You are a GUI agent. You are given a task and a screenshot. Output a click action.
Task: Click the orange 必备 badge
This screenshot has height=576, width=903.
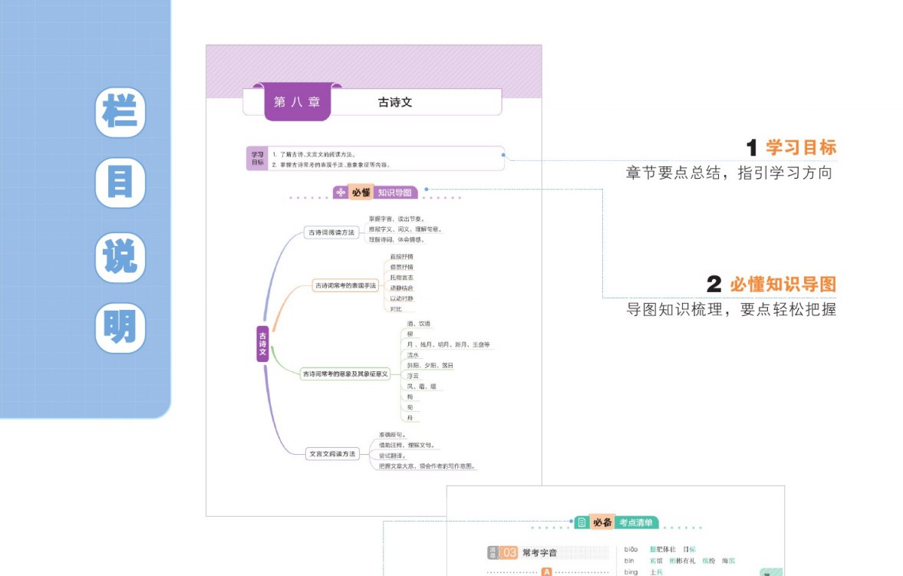(x=604, y=522)
